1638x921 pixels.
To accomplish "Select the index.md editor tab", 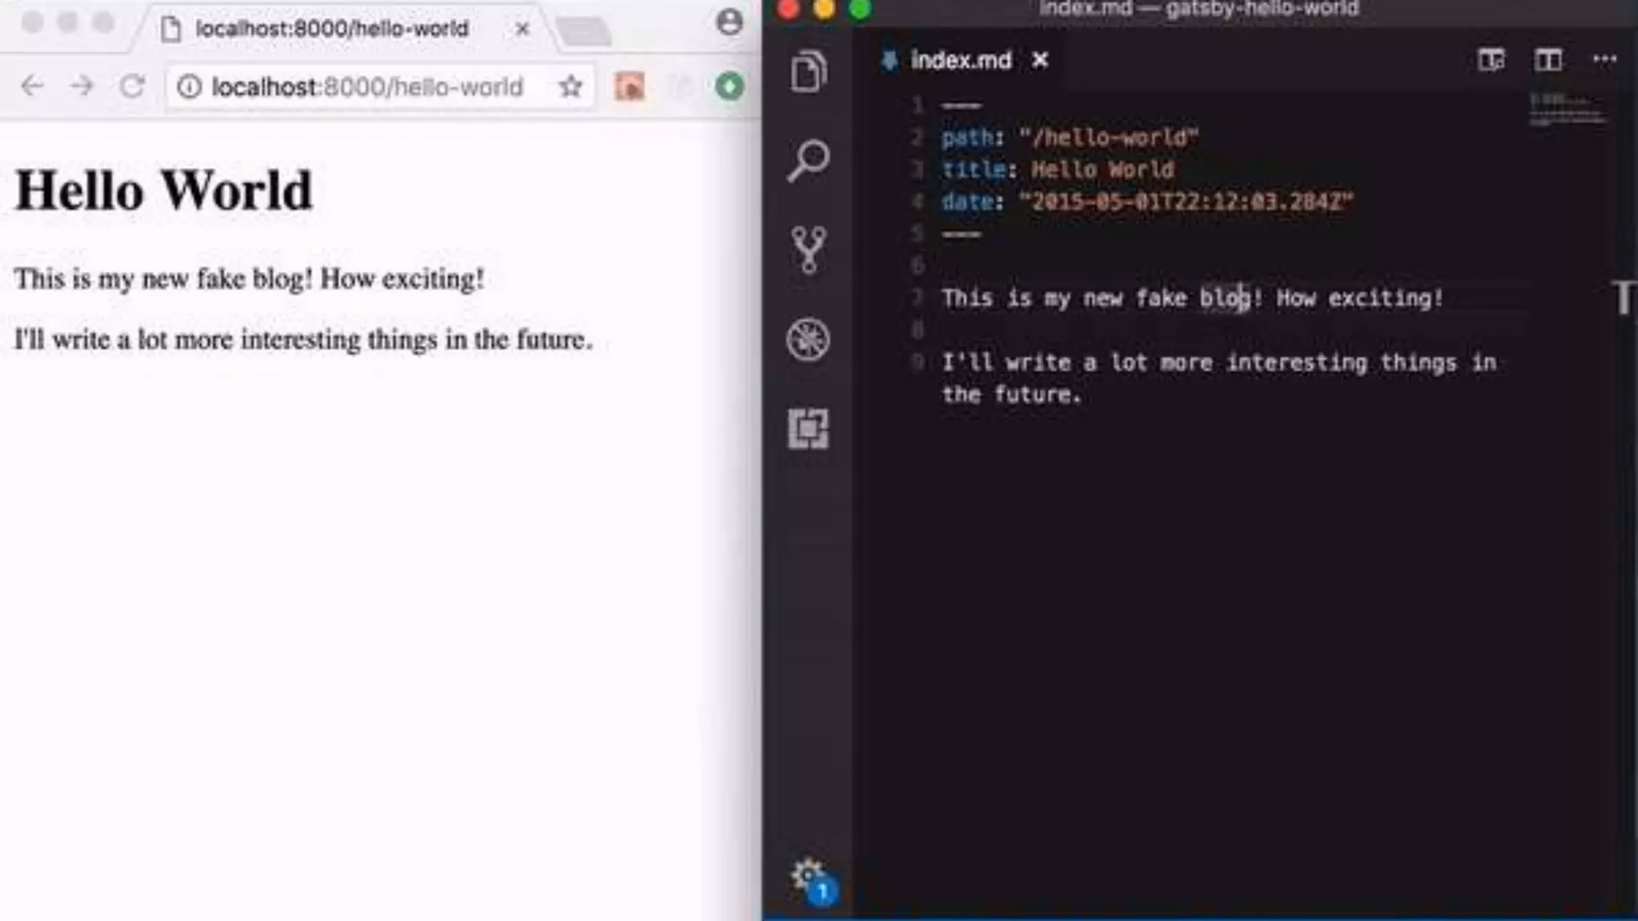I will click(x=960, y=61).
